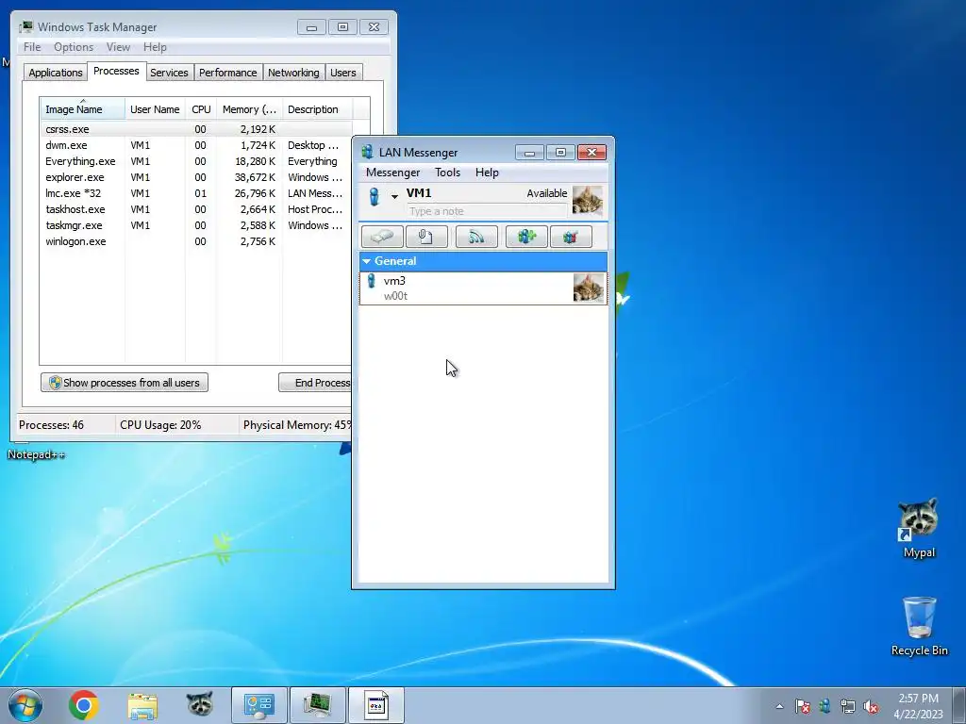Click 'Show processes from all users' button

[x=125, y=383]
